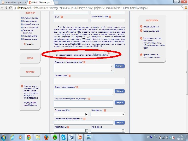Open Тематический рубрикатор in the navigator
The height and width of the screenshot is (141, 188).
pos(28,31)
